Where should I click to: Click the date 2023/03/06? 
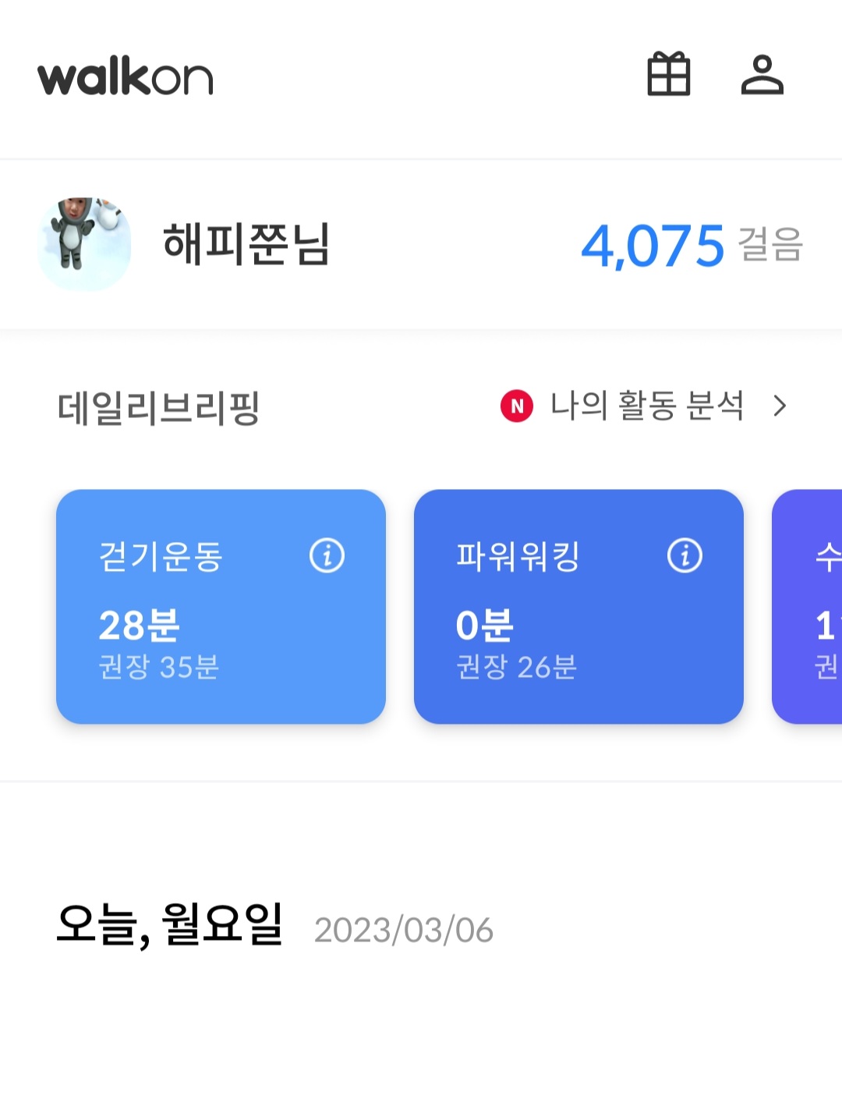point(404,931)
